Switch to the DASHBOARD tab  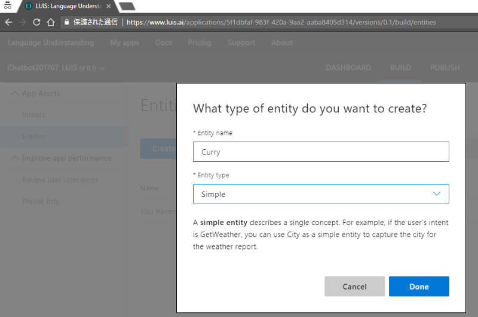click(348, 67)
